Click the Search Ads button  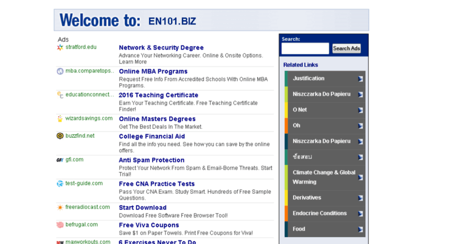[x=346, y=48]
